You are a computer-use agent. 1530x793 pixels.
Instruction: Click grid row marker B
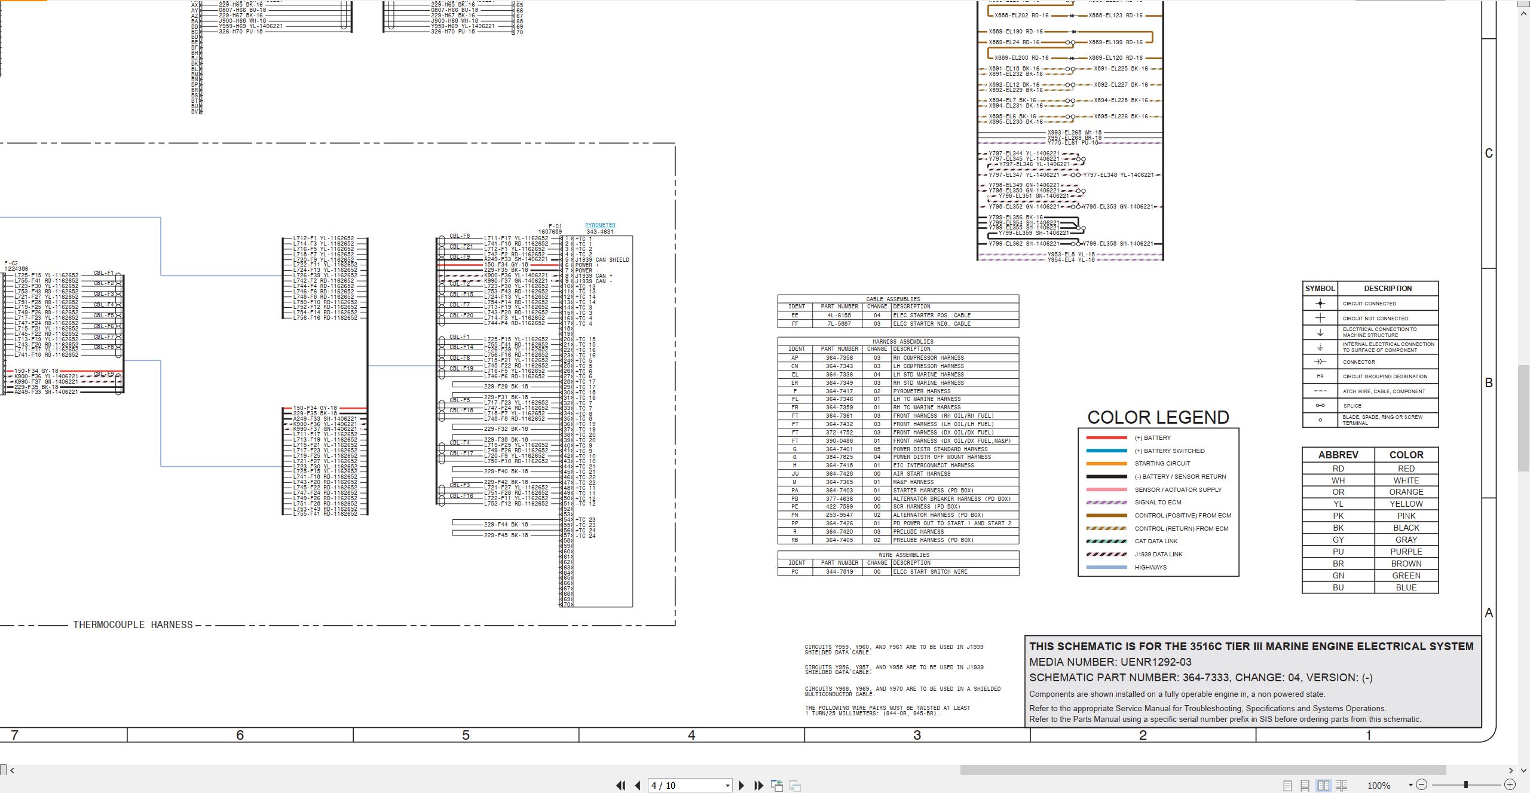[x=1489, y=383]
